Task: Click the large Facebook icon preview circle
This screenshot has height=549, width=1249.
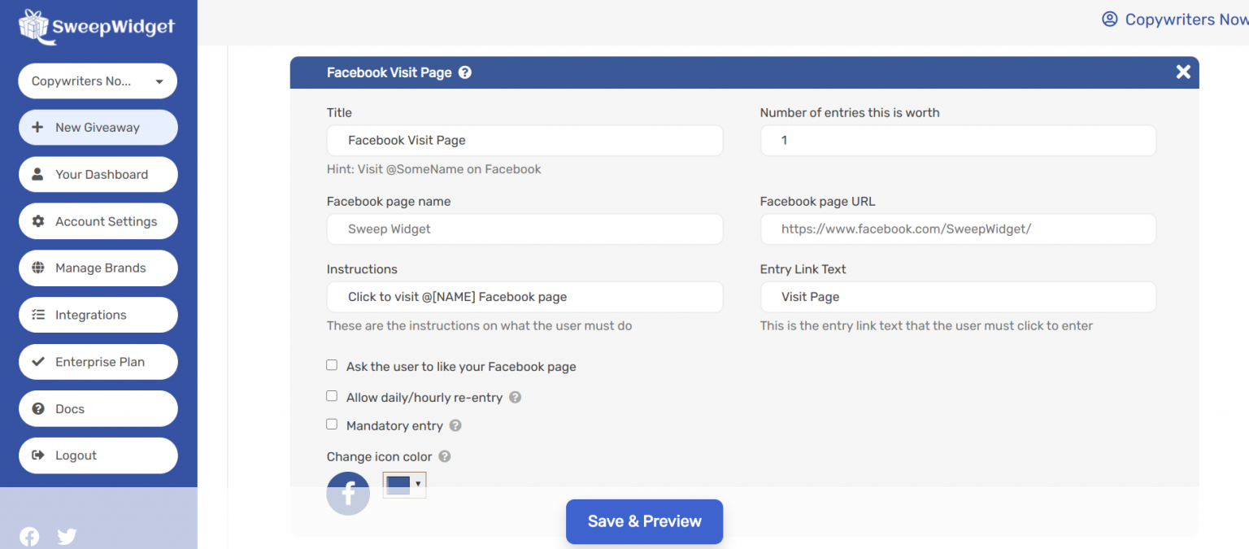Action: coord(348,493)
